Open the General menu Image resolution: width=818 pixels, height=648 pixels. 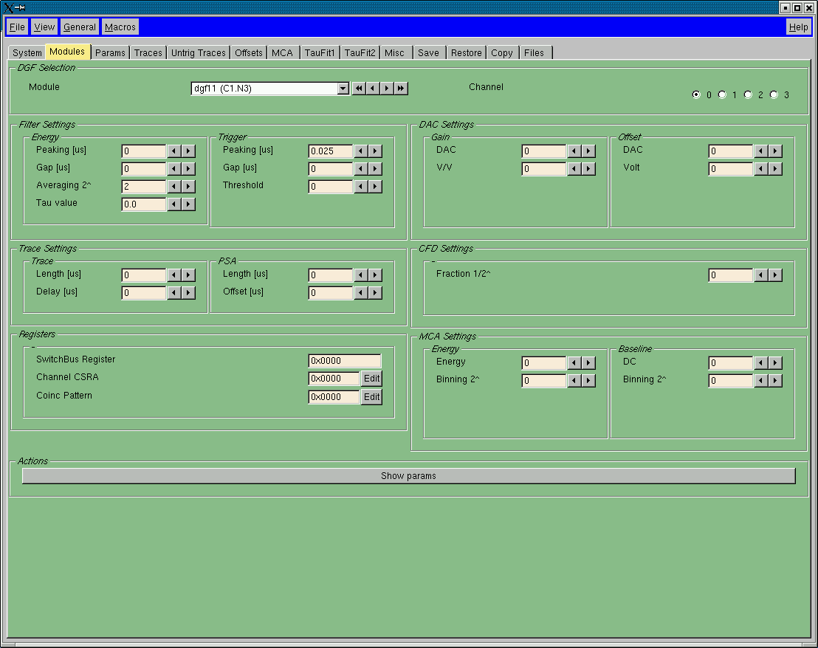[x=80, y=27]
